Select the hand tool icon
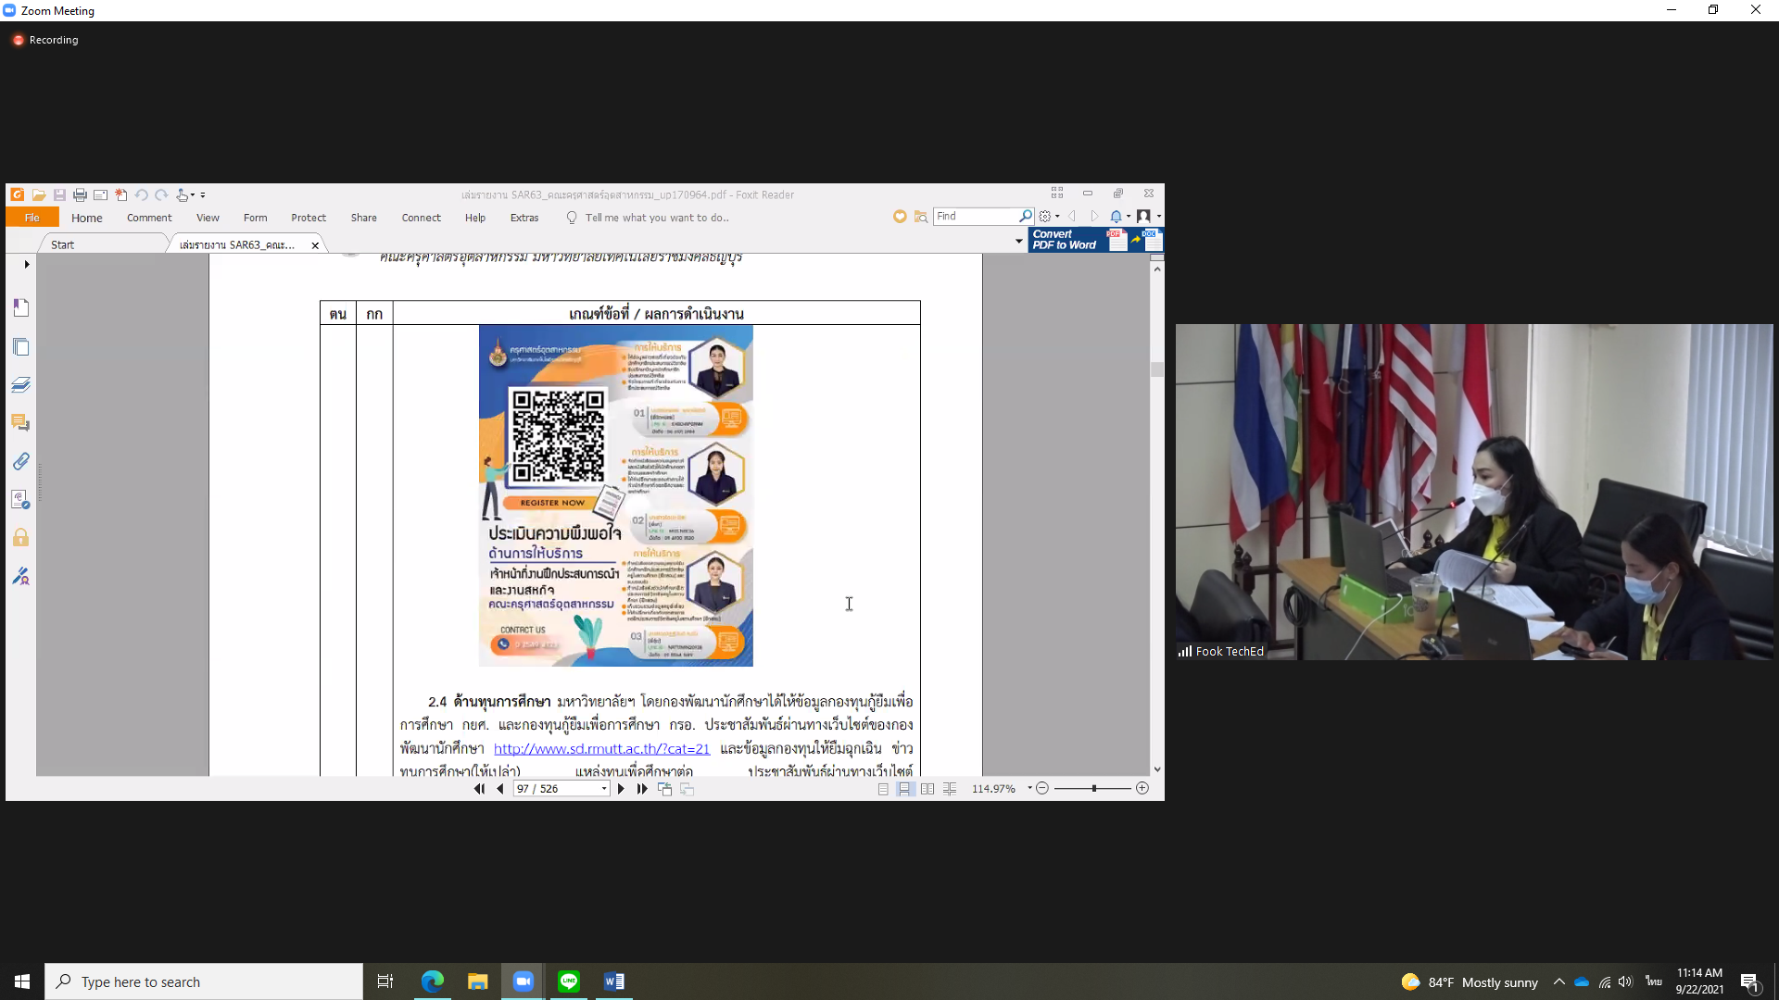1779x1000 pixels. click(x=183, y=194)
